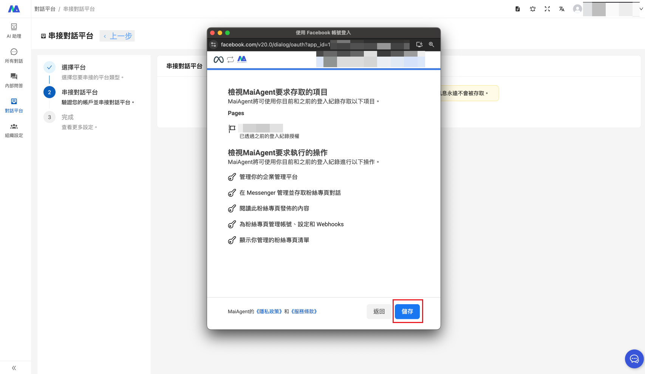This screenshot has width=645, height=374.
Task: Open the document icon in top bar
Action: click(x=518, y=9)
